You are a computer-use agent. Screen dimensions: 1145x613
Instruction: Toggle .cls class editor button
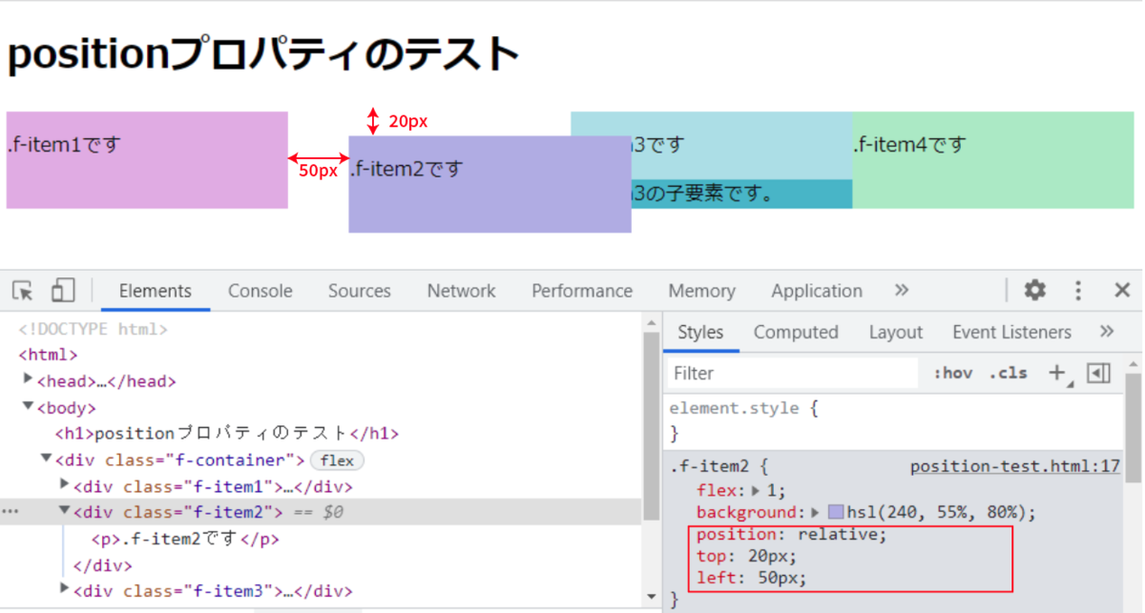1008,373
